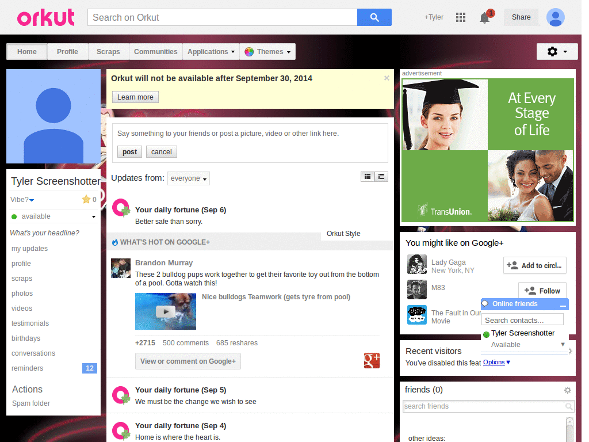Click the status update text box

pyautogui.click(x=250, y=134)
